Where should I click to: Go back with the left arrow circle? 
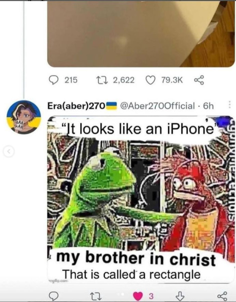tap(9, 151)
